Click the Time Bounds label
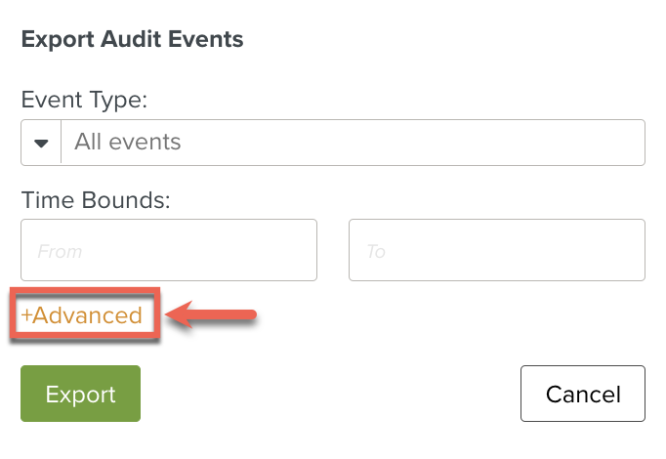Viewport: 666px width, 459px height. coord(96,200)
